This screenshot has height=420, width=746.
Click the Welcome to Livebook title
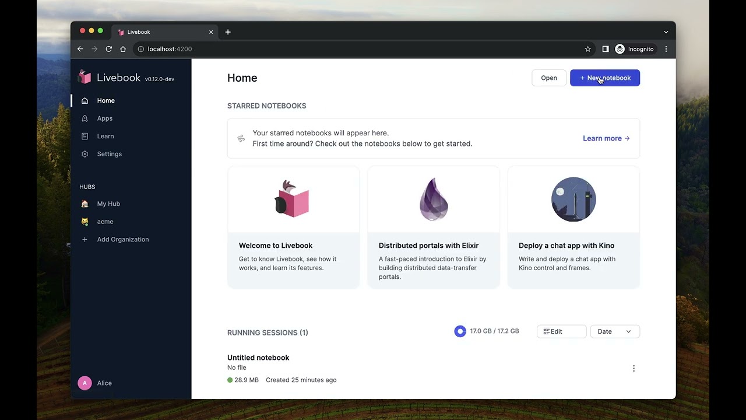coord(276,246)
